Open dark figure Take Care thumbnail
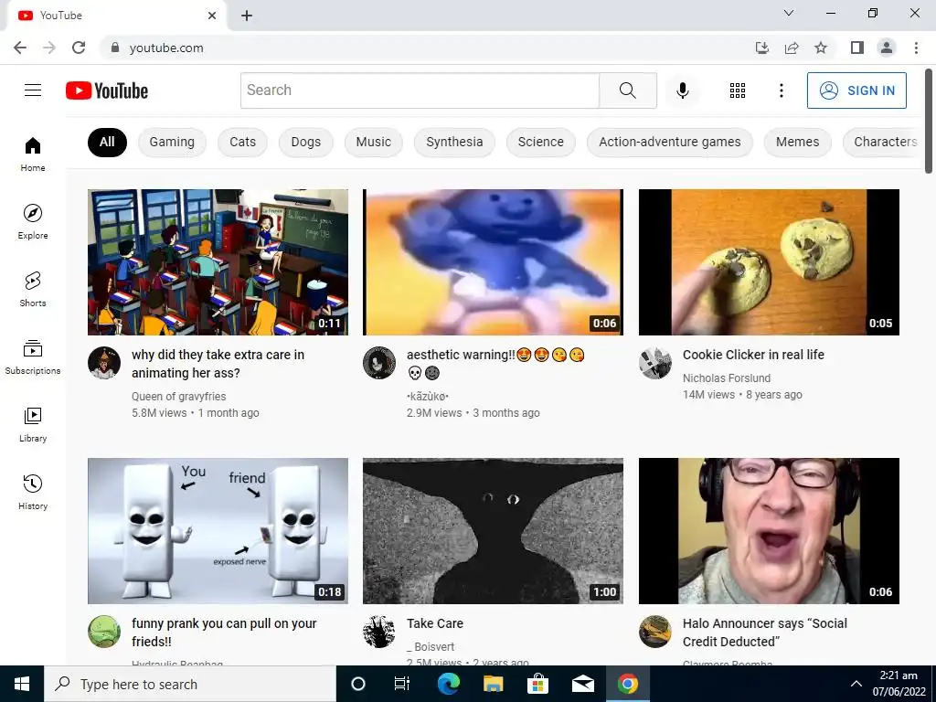Image resolution: width=936 pixels, height=702 pixels. pos(493,531)
